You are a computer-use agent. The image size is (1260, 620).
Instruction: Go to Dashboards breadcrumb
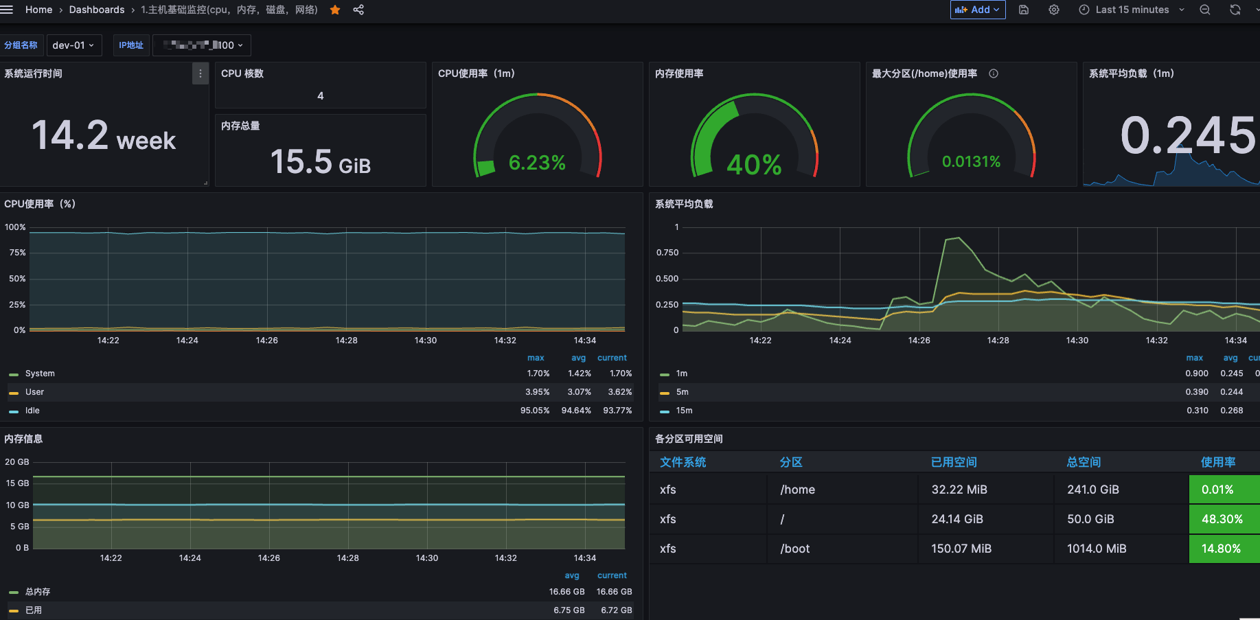coord(97,10)
